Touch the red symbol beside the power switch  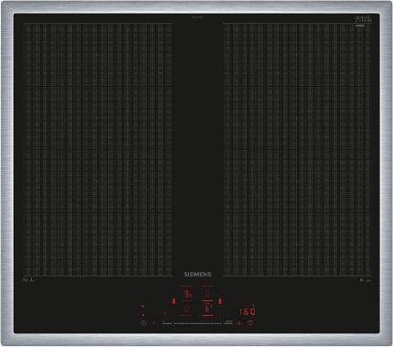click(x=154, y=323)
